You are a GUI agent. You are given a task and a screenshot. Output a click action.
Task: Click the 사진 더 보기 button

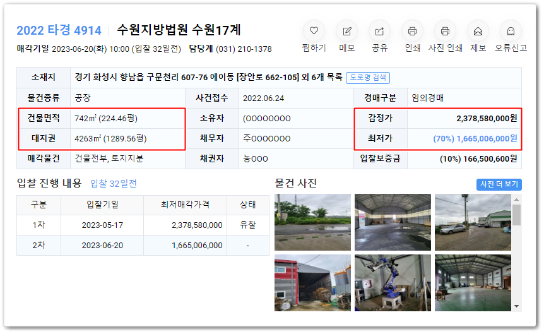(x=499, y=184)
